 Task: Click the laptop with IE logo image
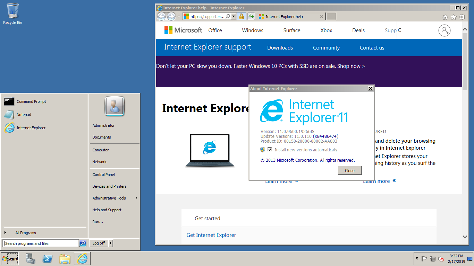(x=210, y=151)
